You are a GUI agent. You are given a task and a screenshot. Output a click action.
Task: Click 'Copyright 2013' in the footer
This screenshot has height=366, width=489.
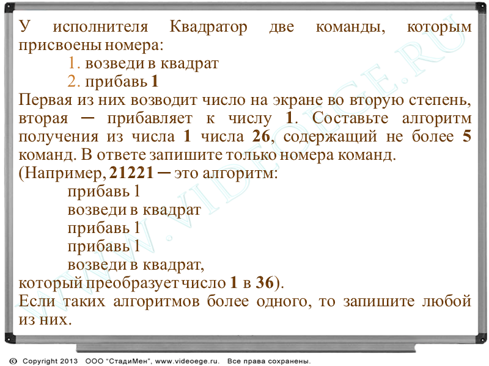50,361
